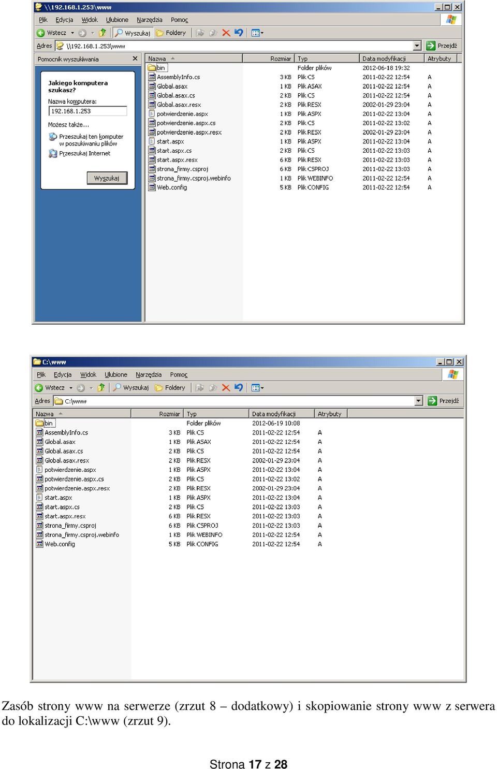
Task: Open Widok menu in network window
Action: [90, 20]
